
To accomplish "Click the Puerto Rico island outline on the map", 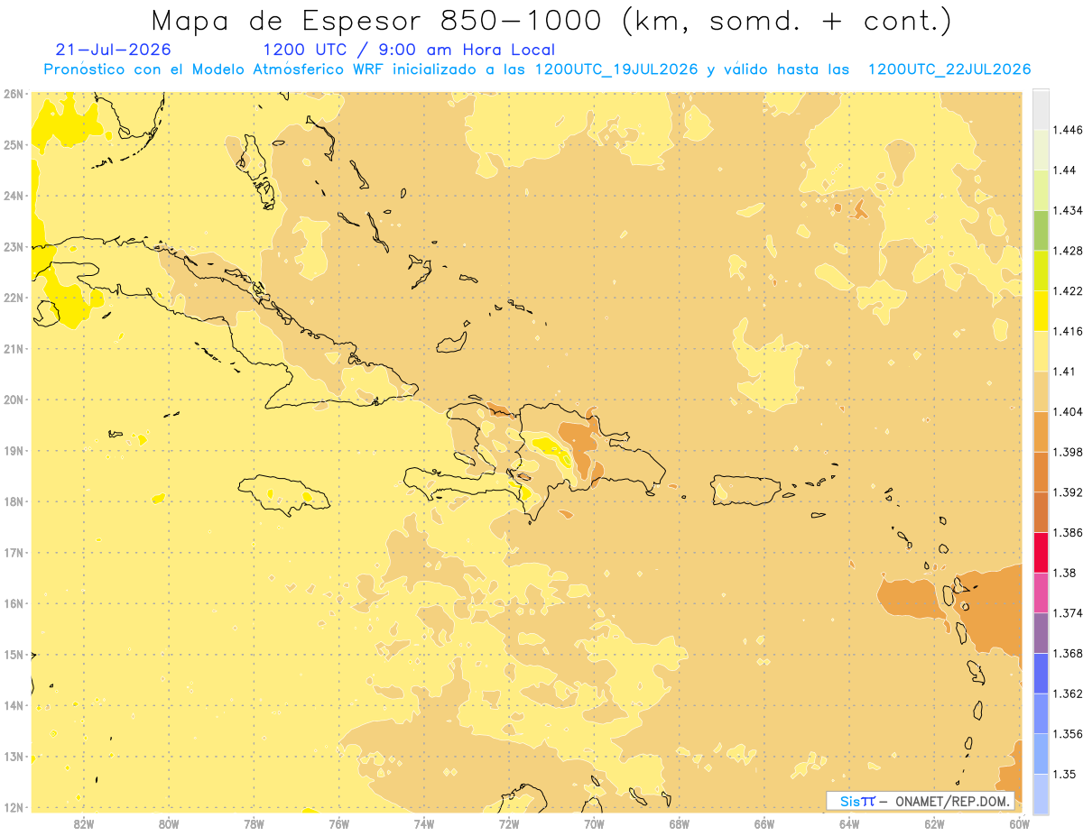I will [746, 490].
